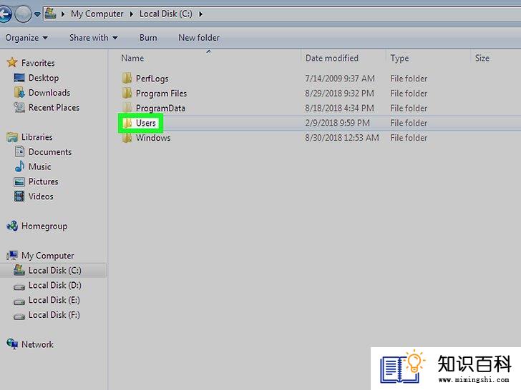Click the Music note icon
This screenshot has height=390, width=521.
(x=19, y=166)
